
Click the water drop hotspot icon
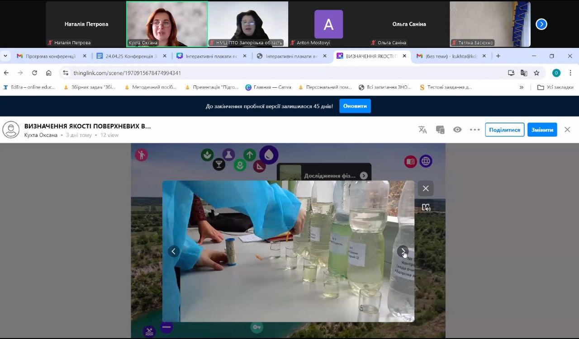[x=269, y=155]
